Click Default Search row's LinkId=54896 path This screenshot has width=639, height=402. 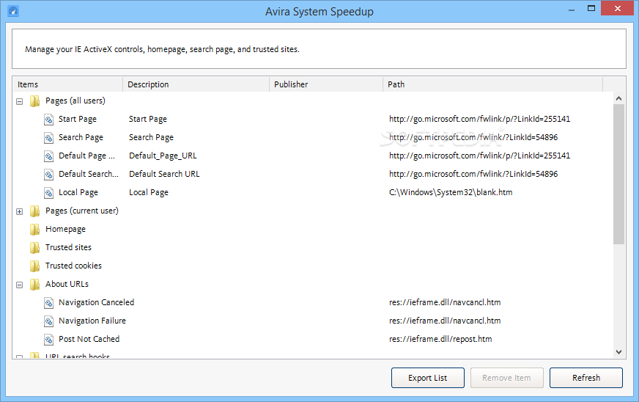pos(473,175)
